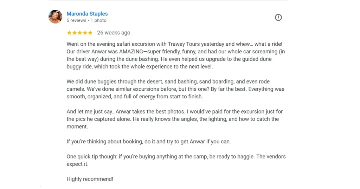
Task: Click the second yellow rating star
Action: point(75,33)
